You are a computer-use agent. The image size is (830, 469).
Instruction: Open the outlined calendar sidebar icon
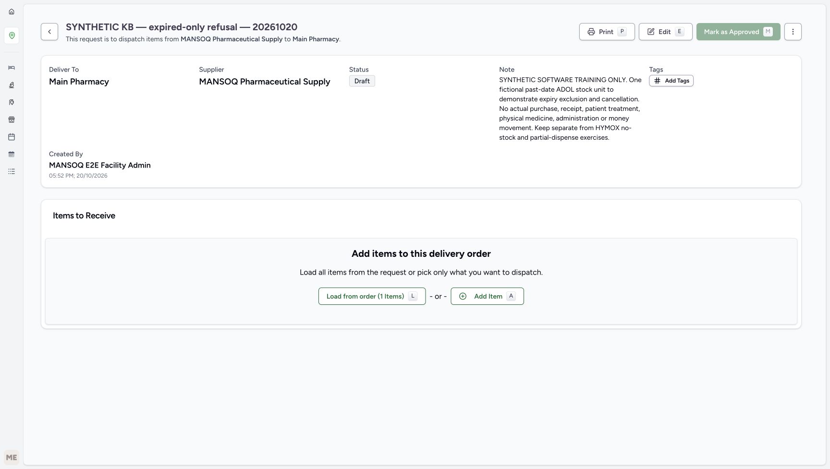(x=12, y=137)
